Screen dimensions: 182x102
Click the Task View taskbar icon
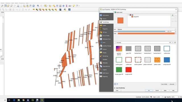pyautogui.click(x=9, y=100)
